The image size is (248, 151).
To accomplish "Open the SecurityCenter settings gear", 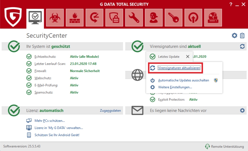I will pyautogui.click(x=234, y=36).
